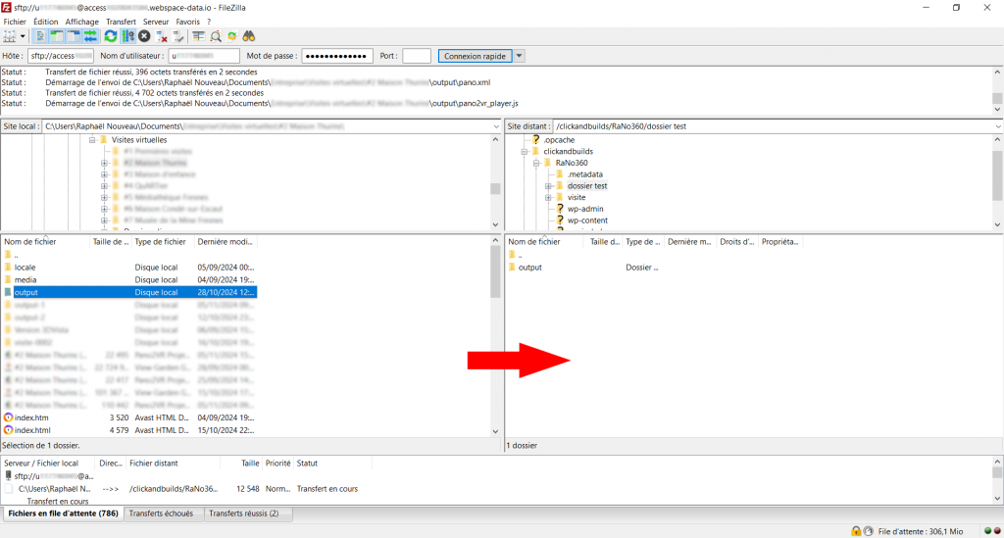The image size is (1004, 538).
Task: Click the 'Port' input field
Action: [416, 56]
